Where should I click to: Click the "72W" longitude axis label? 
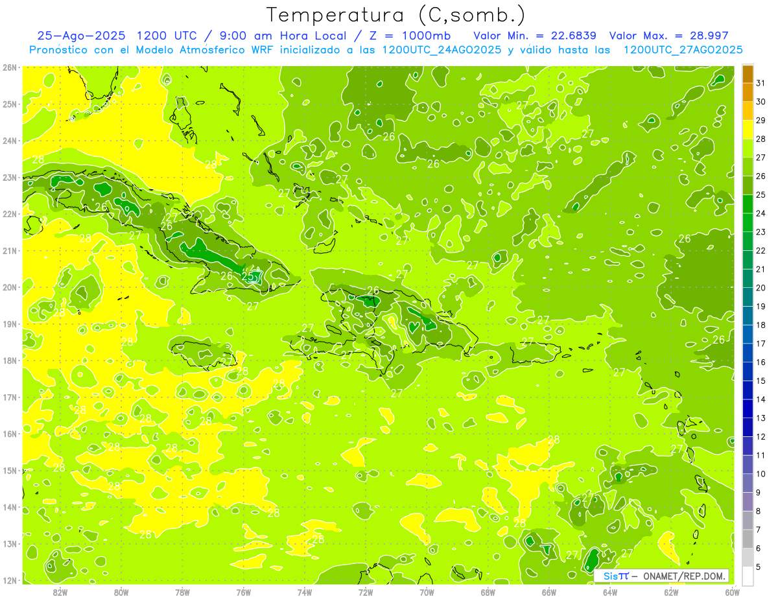tap(366, 592)
